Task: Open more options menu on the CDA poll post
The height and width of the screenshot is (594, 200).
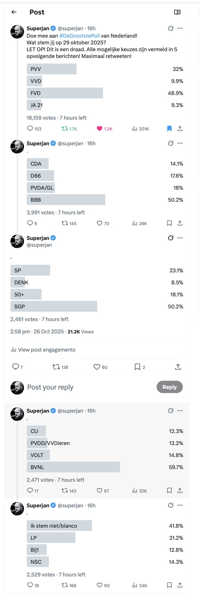Action: [180, 143]
